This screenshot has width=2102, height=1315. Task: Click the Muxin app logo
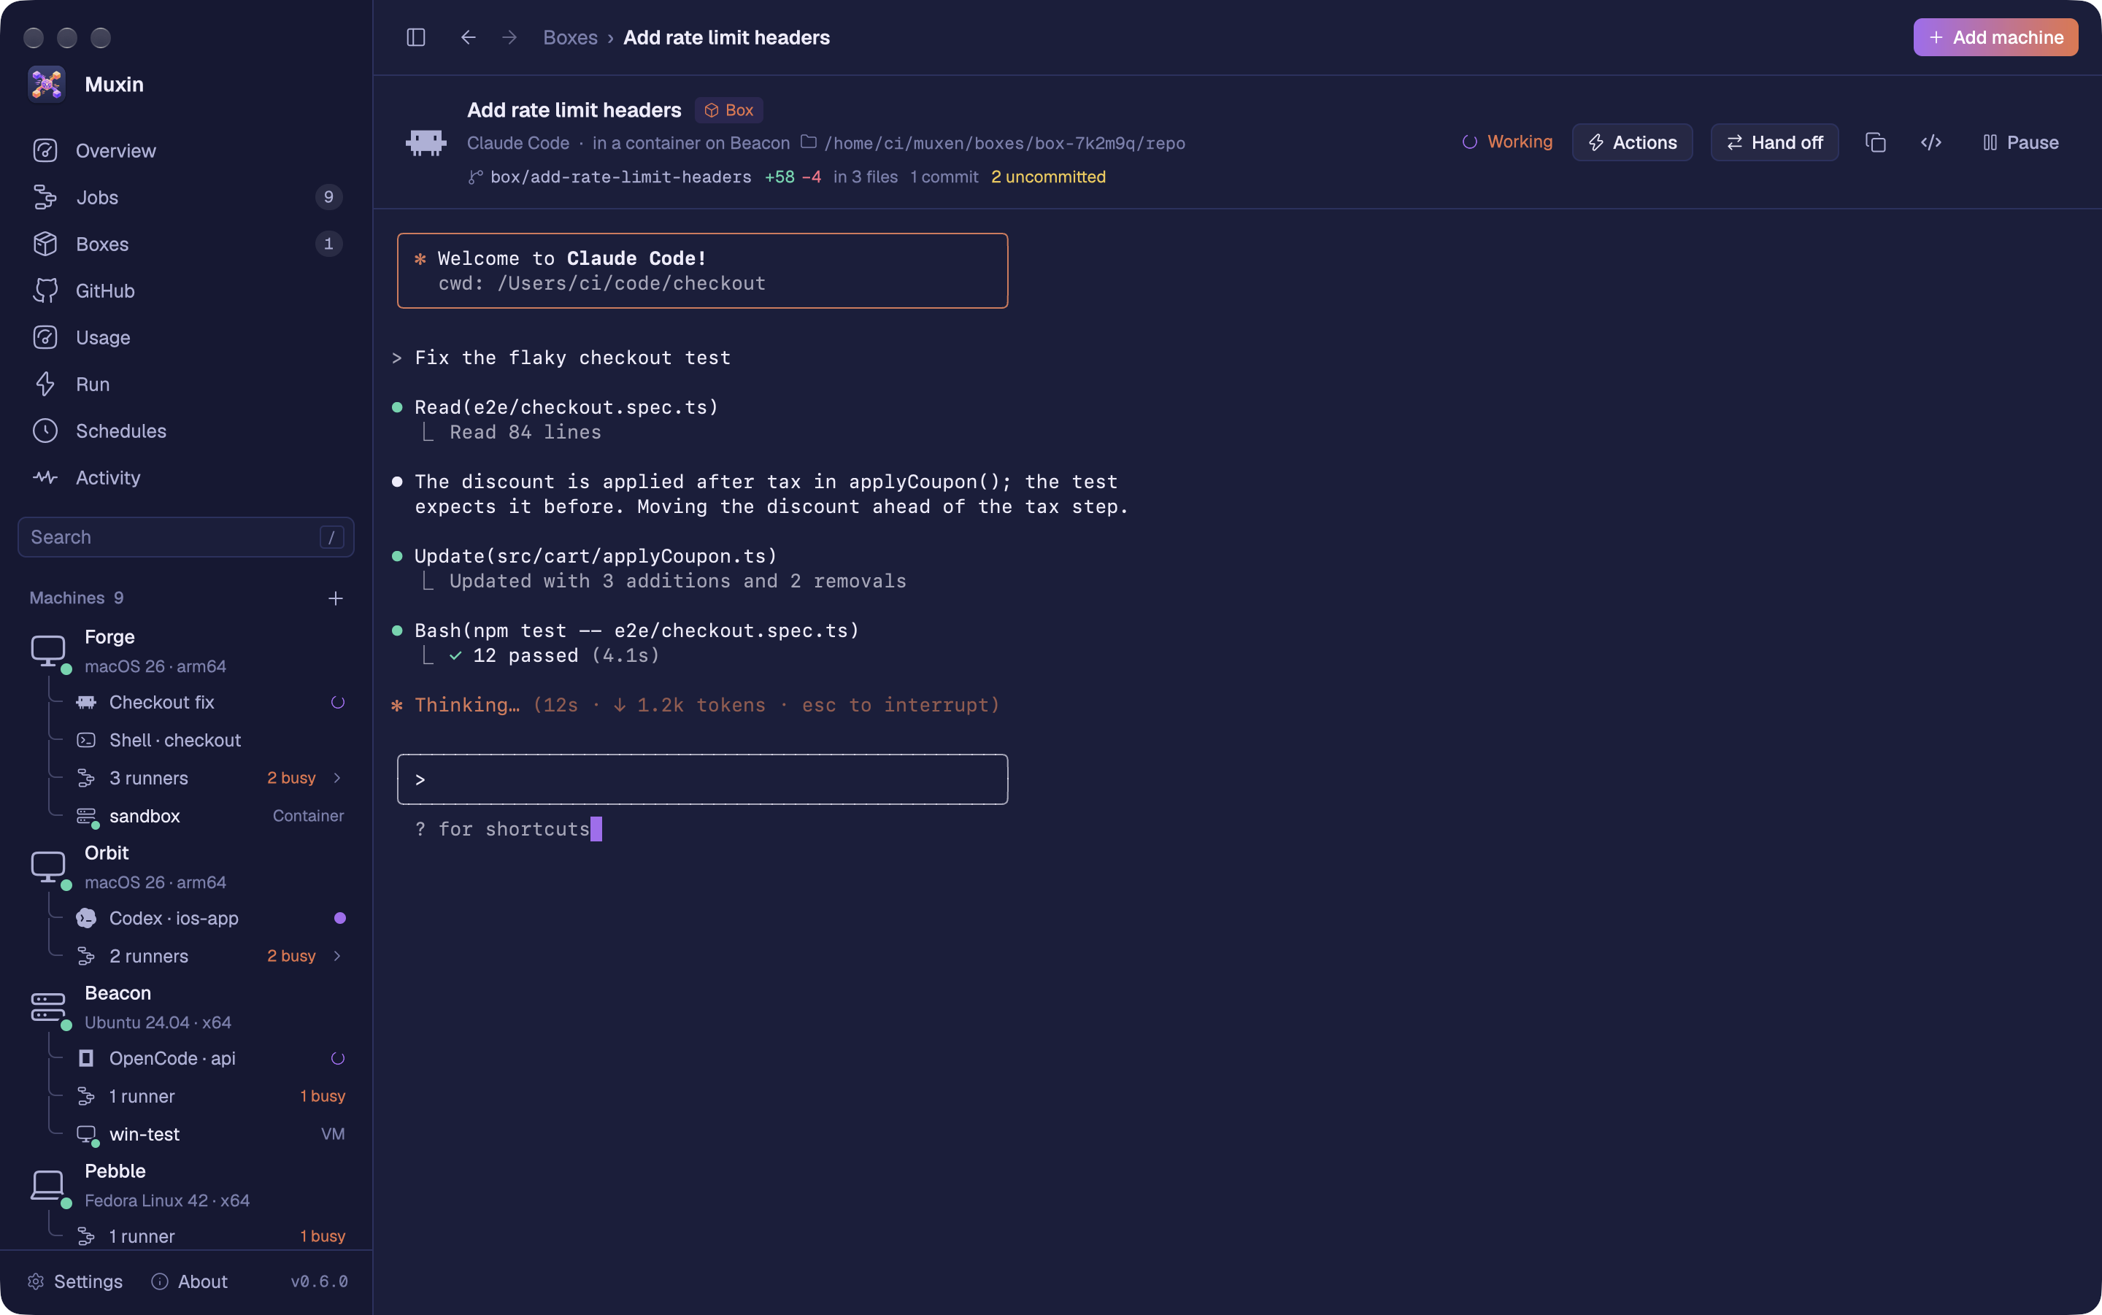click(x=46, y=85)
